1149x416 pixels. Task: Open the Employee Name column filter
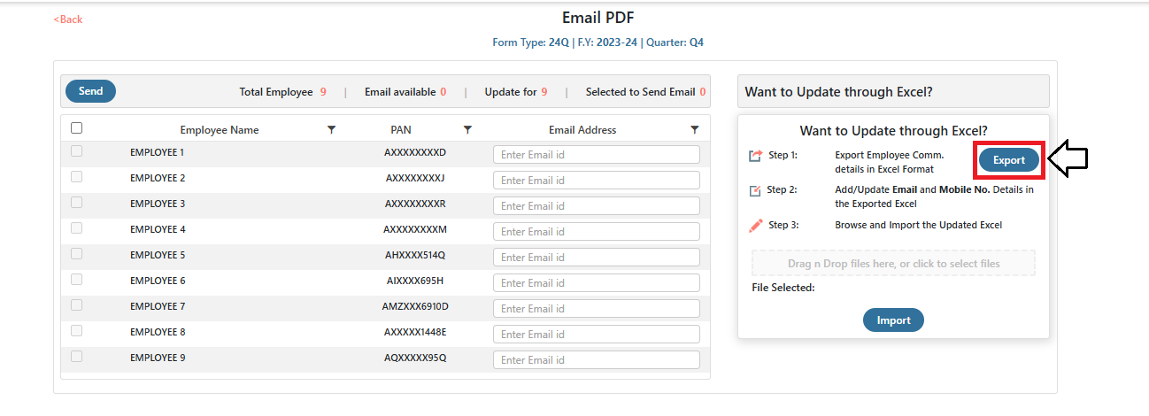coord(332,130)
